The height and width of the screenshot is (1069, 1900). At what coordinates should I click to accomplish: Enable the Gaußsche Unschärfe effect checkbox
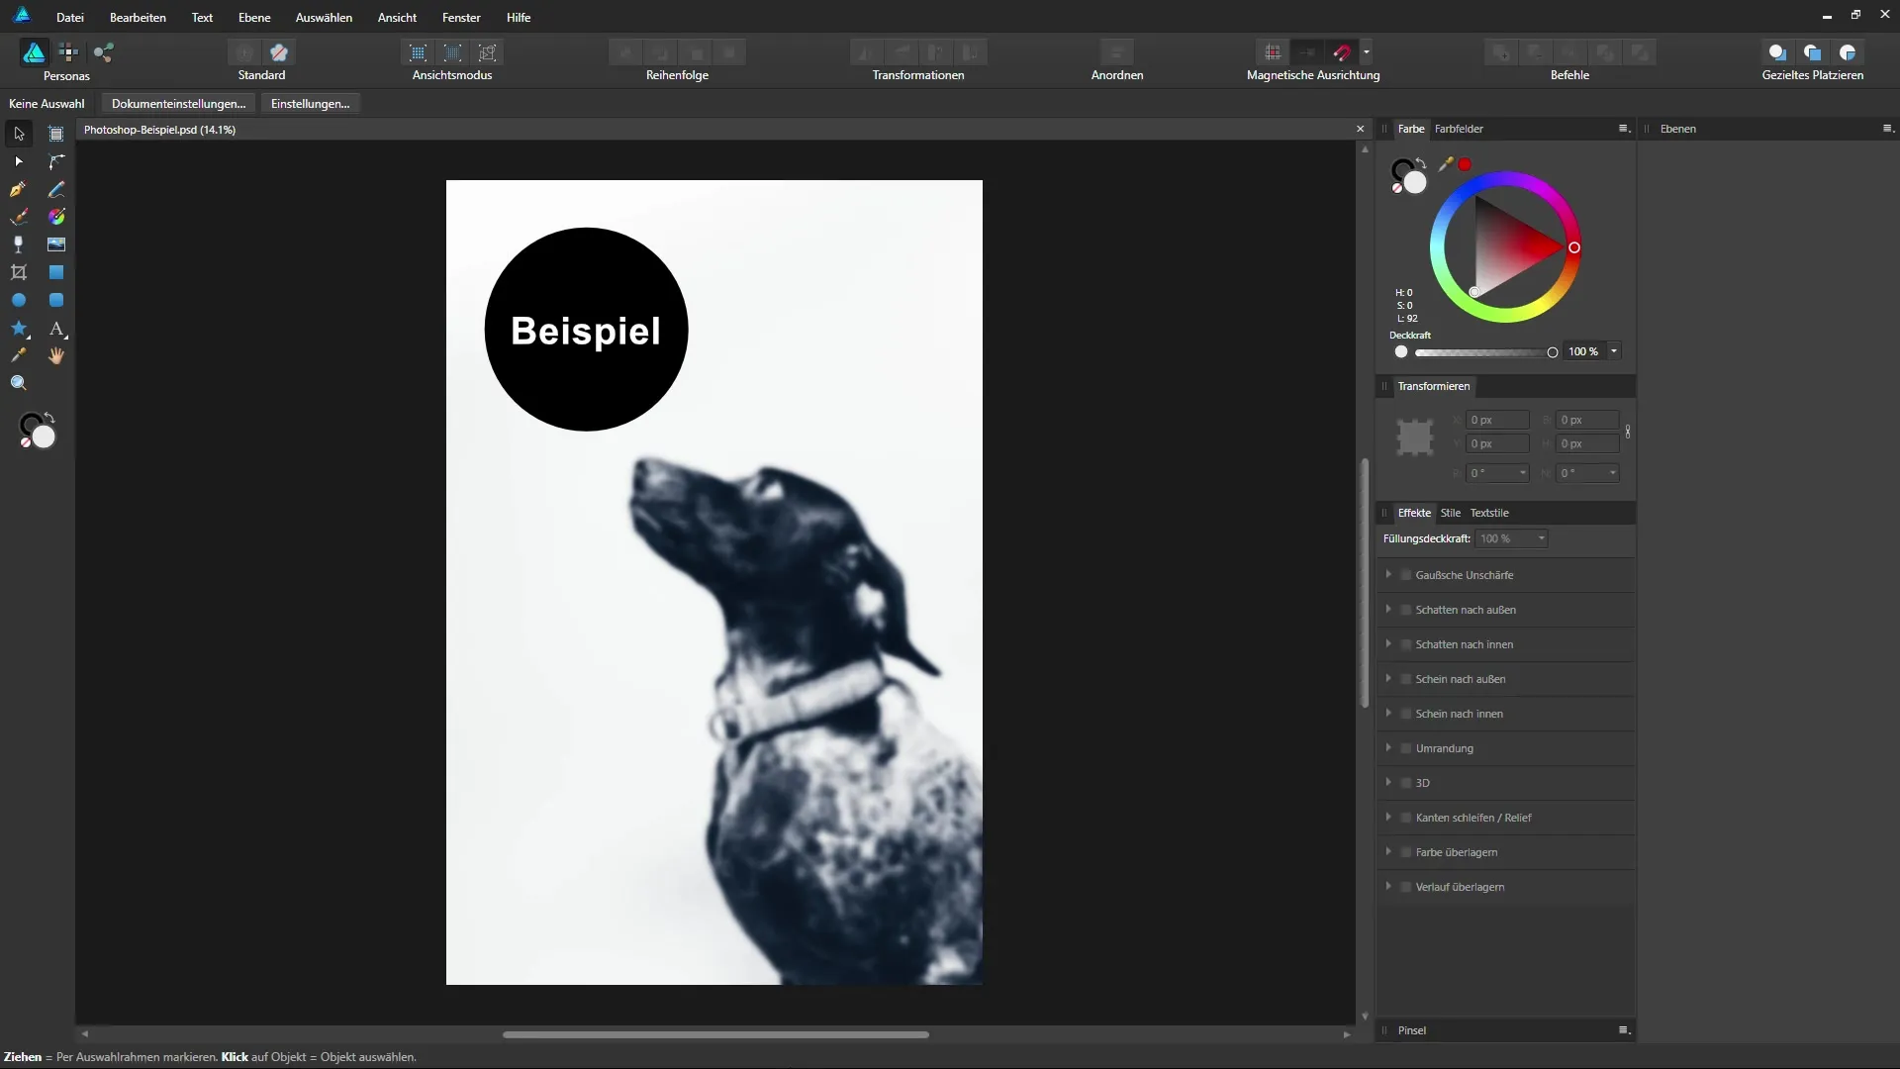[1405, 575]
